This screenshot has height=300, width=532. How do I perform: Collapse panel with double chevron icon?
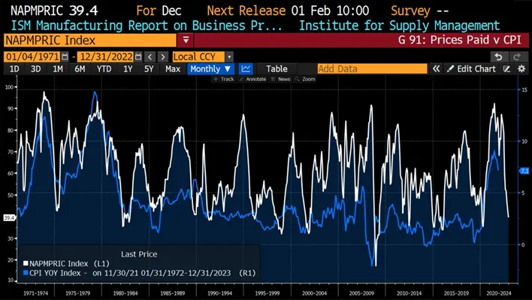[x=437, y=69]
